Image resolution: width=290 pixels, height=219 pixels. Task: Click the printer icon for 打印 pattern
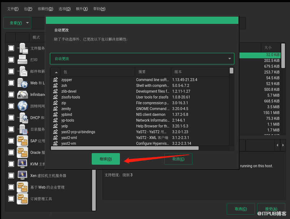[22, 60]
